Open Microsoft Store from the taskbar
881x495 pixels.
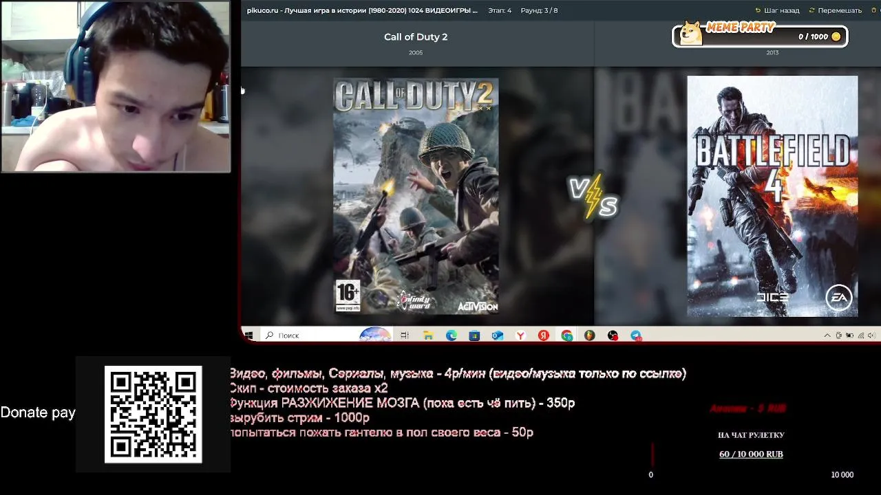[x=474, y=335]
